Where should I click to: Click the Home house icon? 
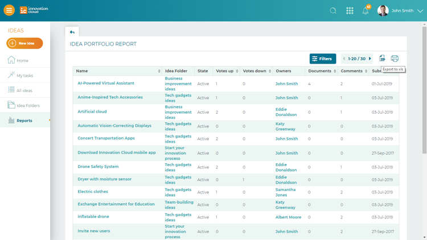coord(11,60)
